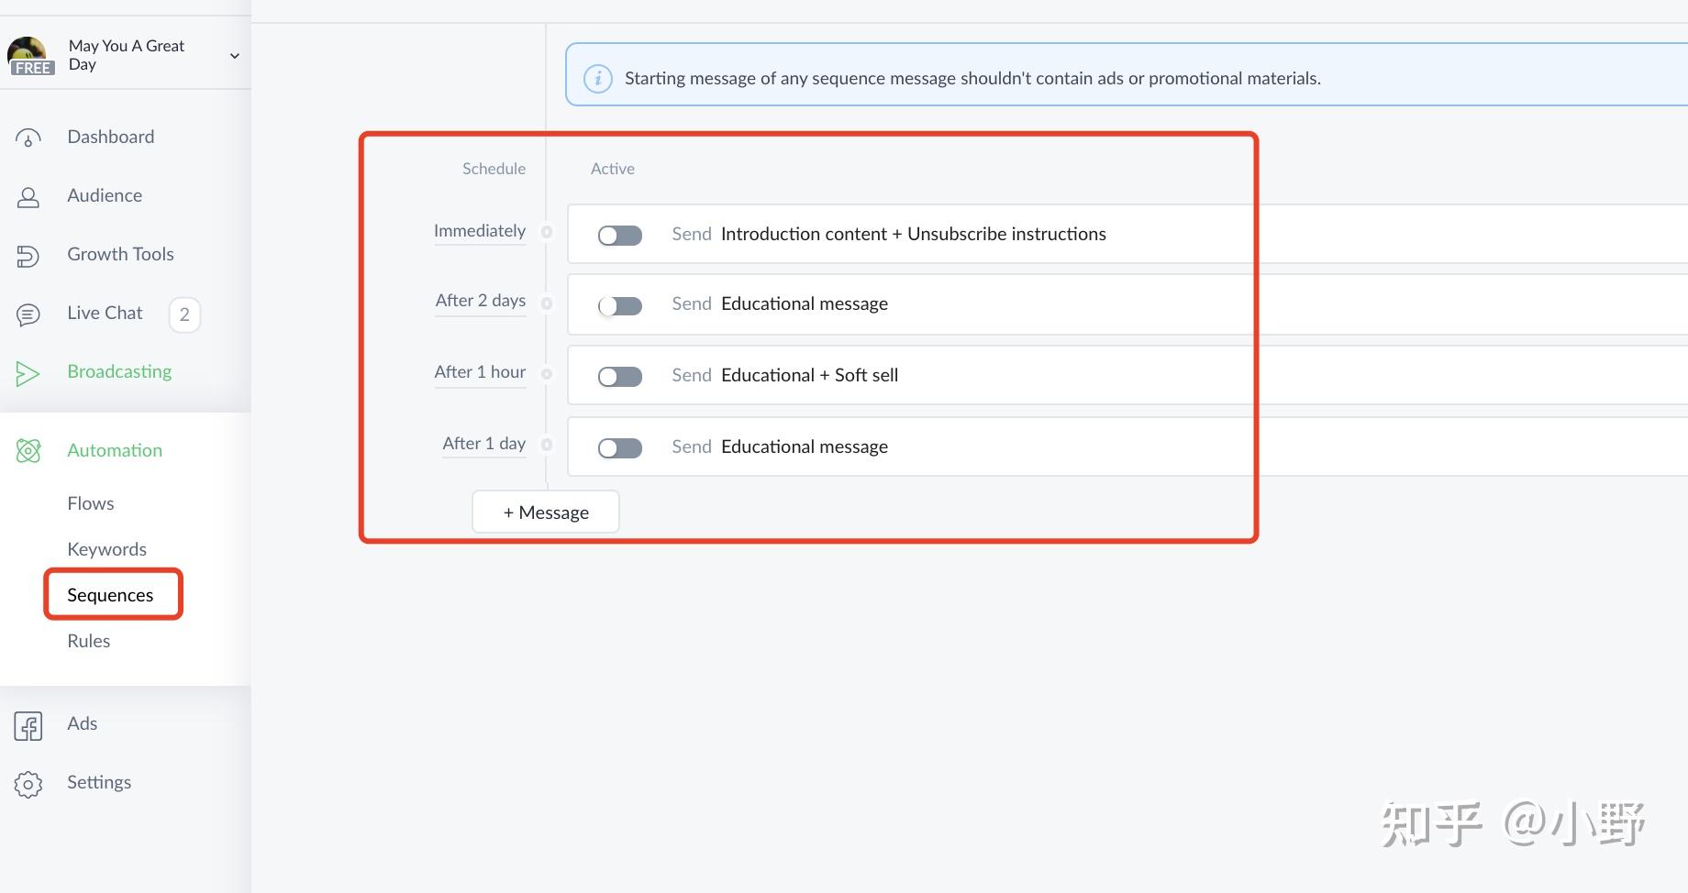
Task: Click the Growth Tools magnet icon
Action: coord(28,256)
